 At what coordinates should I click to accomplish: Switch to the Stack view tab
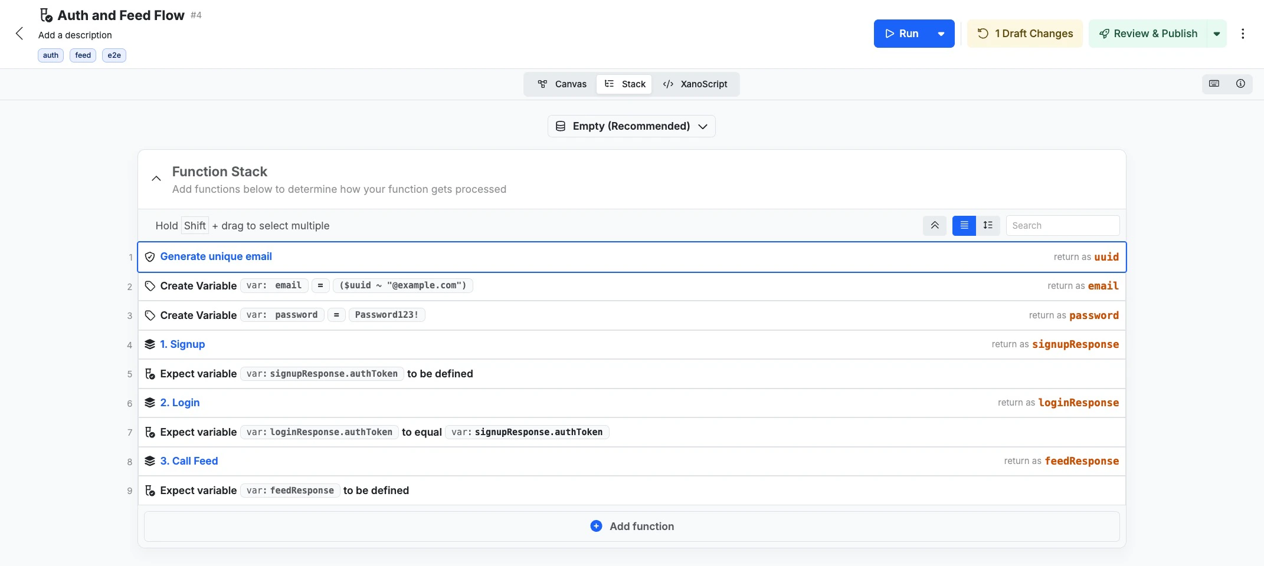[625, 84]
